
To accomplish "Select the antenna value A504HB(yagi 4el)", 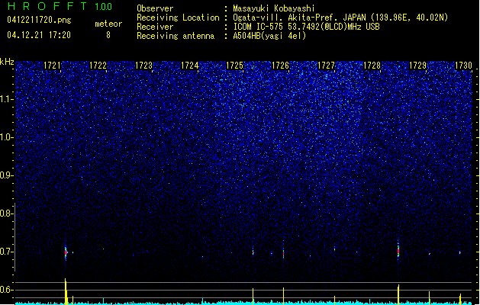I will click(x=269, y=36).
